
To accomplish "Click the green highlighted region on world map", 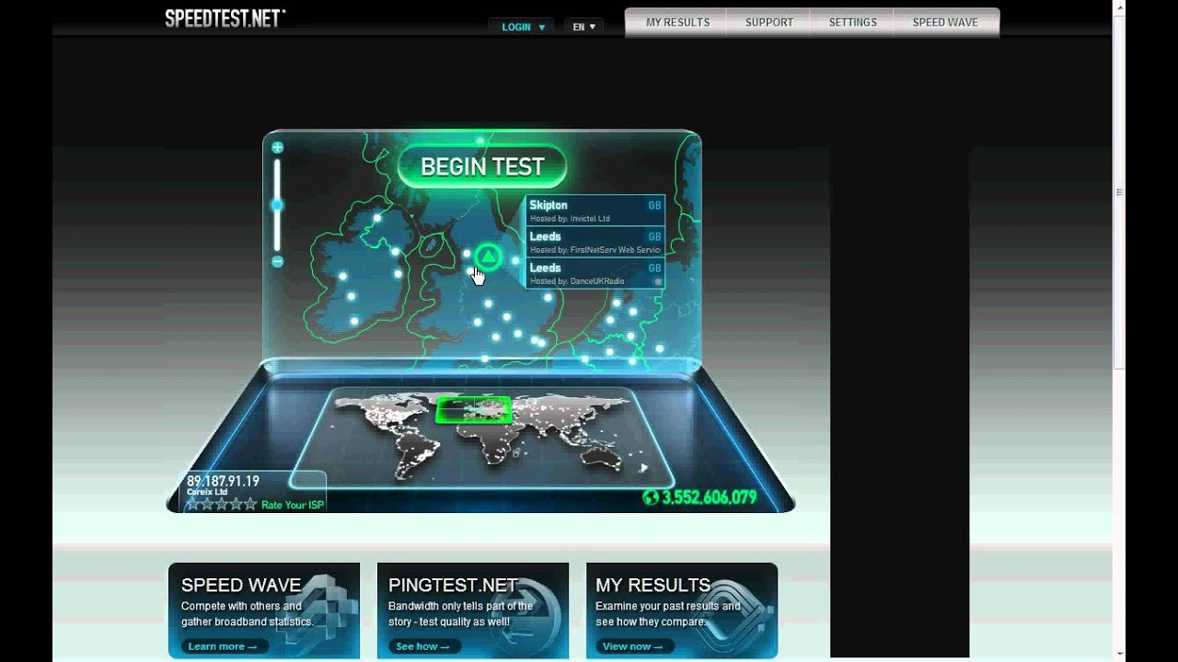I will click(473, 410).
